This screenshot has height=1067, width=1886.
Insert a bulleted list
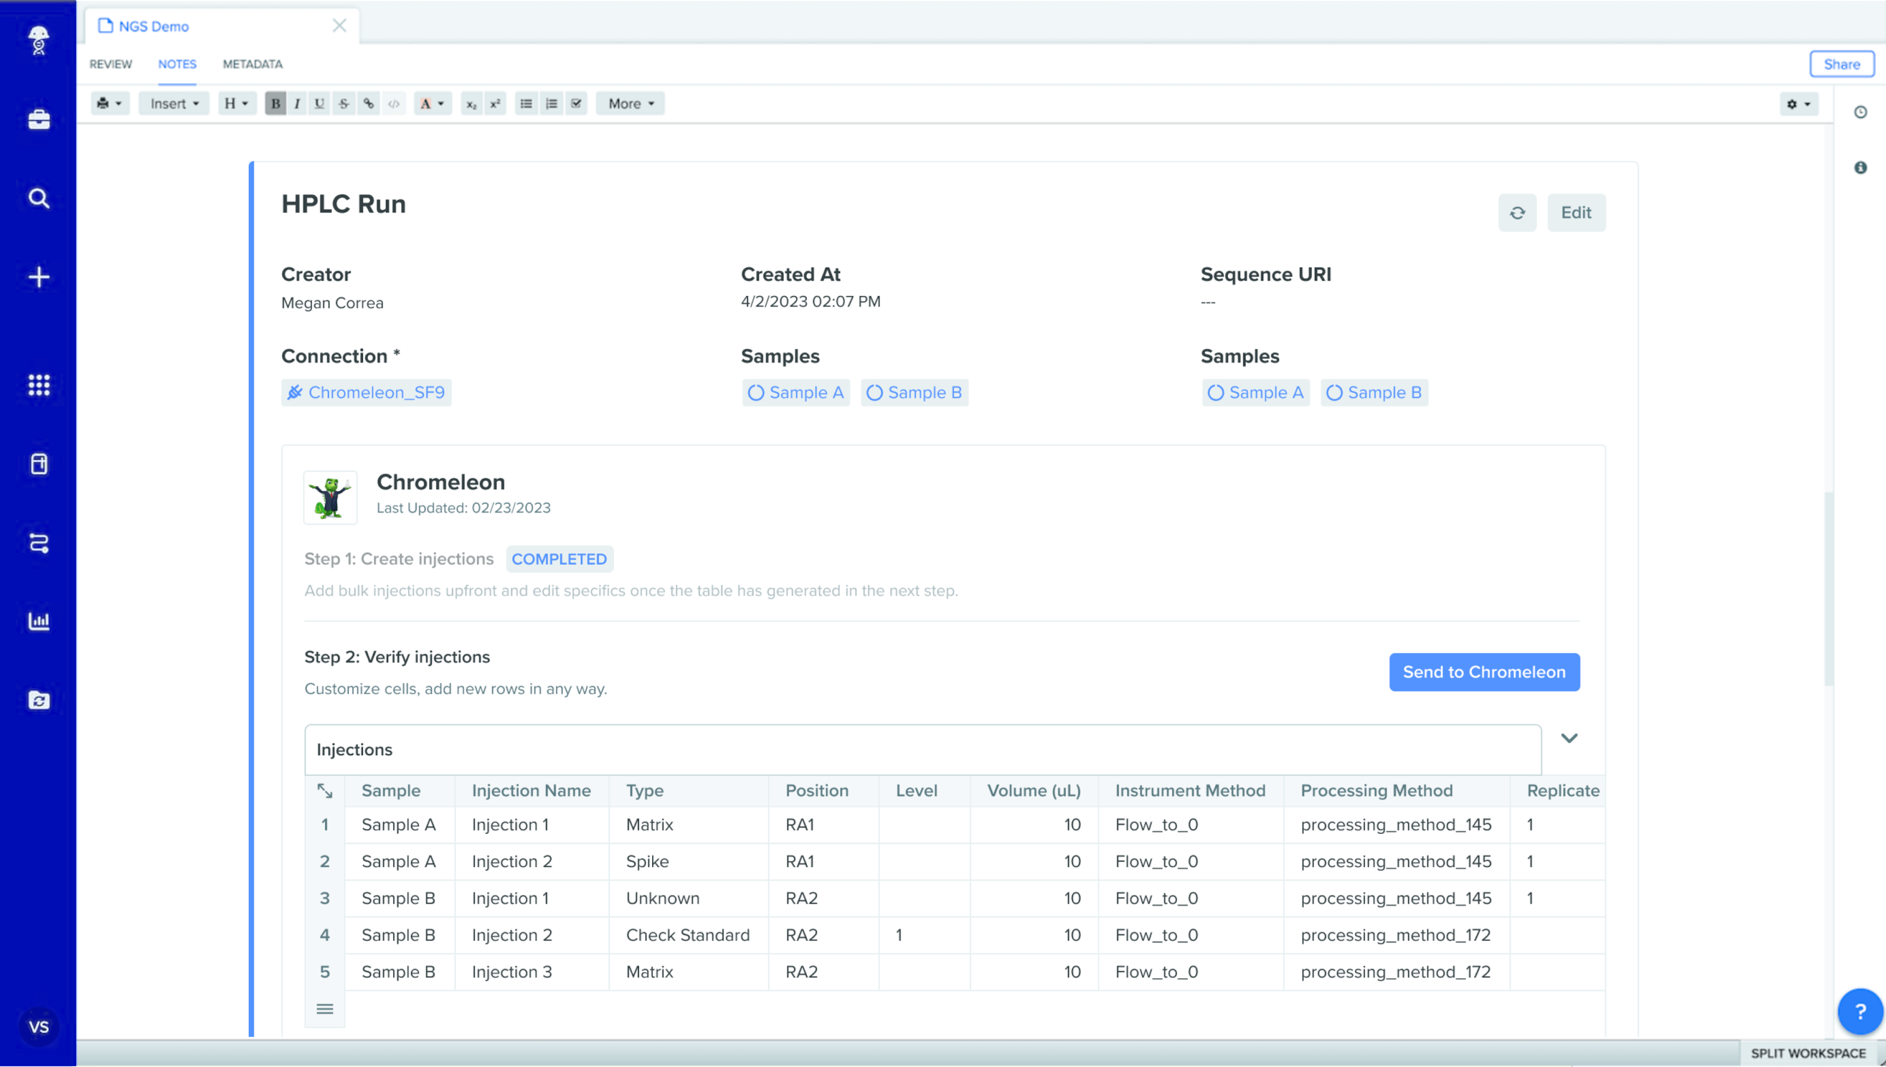click(x=526, y=103)
